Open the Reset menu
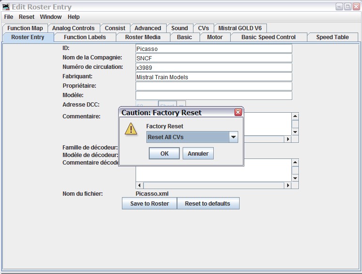The height and width of the screenshot is (274, 362). tap(26, 17)
